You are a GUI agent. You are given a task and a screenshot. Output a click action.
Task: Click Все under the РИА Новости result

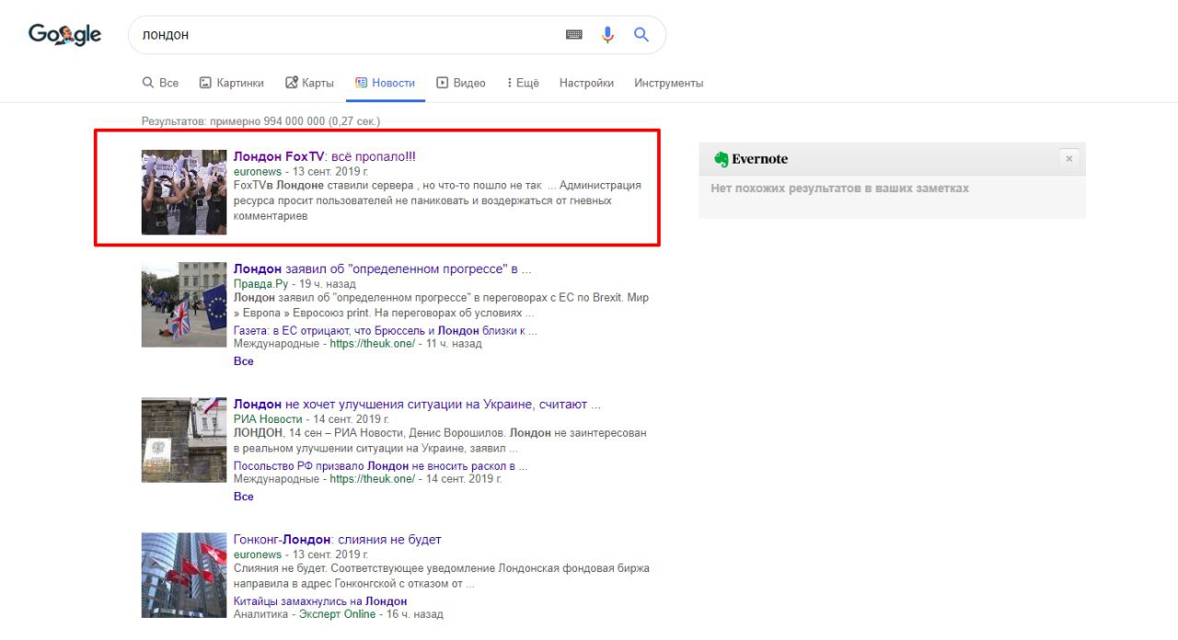(x=243, y=497)
